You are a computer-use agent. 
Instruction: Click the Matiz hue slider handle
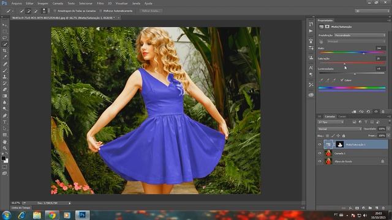coord(364,53)
